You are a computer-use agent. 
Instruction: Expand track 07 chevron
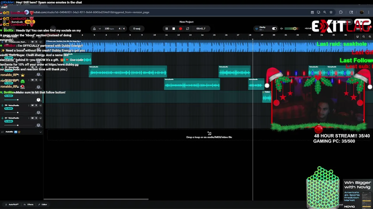(x=41, y=118)
